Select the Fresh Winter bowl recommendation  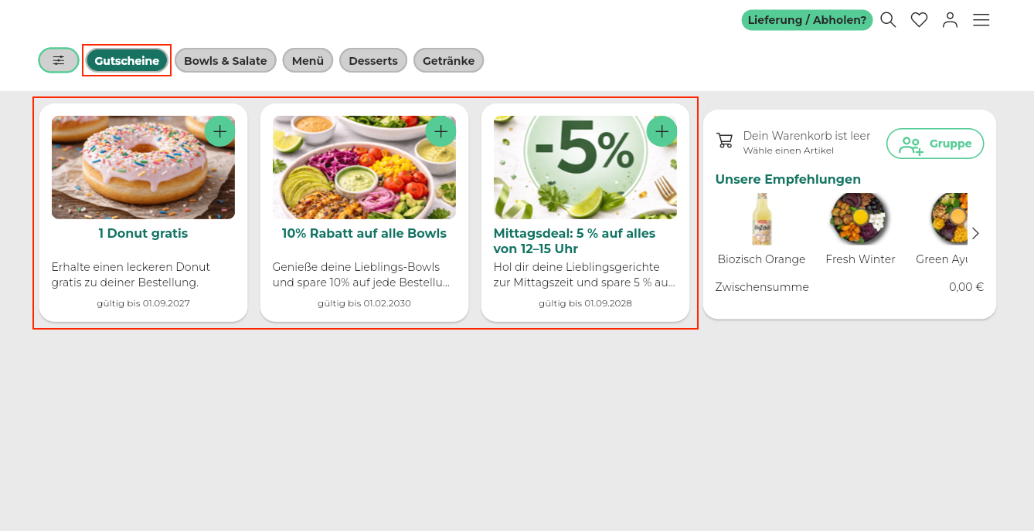pos(860,219)
